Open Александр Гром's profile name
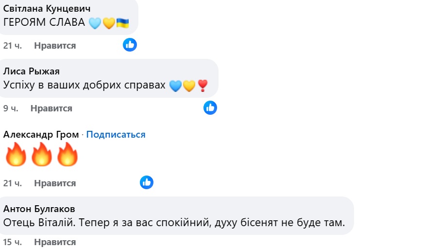The image size is (421, 249). point(41,135)
